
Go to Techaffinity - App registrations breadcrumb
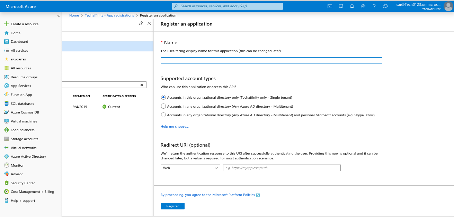click(109, 16)
